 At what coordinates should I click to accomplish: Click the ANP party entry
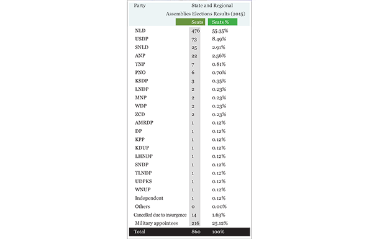click(x=140, y=56)
